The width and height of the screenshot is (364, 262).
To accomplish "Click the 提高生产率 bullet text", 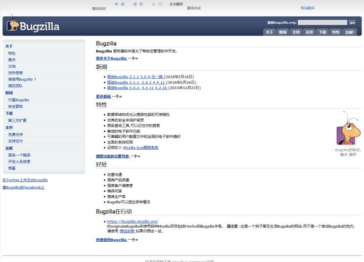I will (116, 196).
